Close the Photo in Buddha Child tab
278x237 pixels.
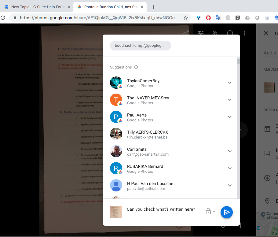click(x=142, y=7)
